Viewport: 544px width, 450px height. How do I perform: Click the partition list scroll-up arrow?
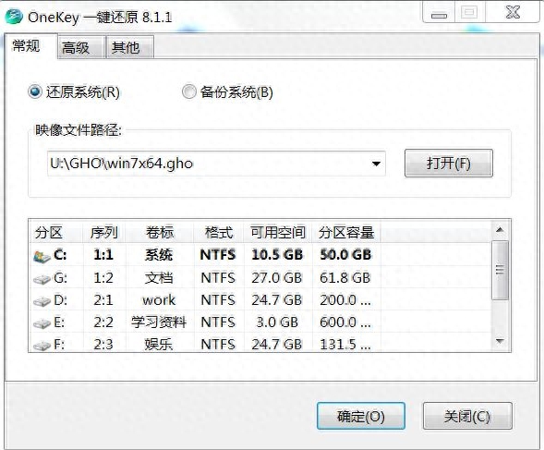pos(500,229)
